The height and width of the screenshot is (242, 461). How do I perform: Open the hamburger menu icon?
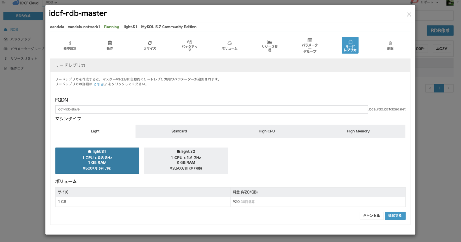pos(3,2)
